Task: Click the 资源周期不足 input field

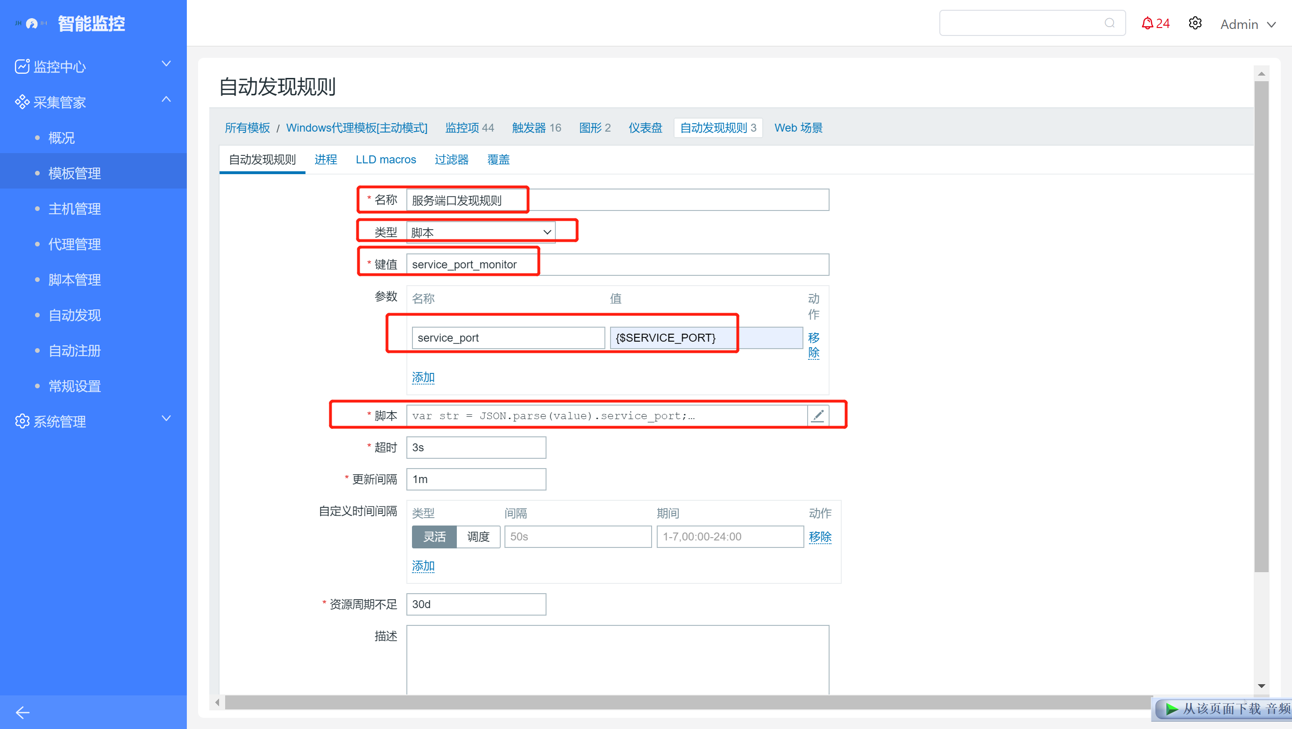Action: 476,604
